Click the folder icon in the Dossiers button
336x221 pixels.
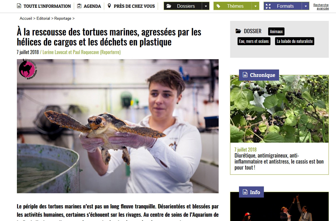point(169,6)
